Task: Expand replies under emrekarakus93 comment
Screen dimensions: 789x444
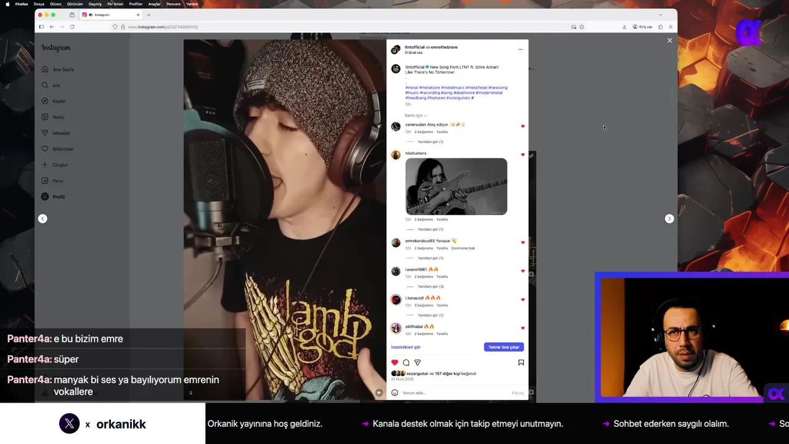Action: (430, 258)
